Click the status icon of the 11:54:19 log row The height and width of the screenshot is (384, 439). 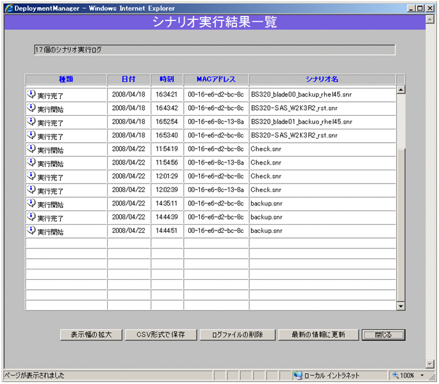click(x=31, y=148)
